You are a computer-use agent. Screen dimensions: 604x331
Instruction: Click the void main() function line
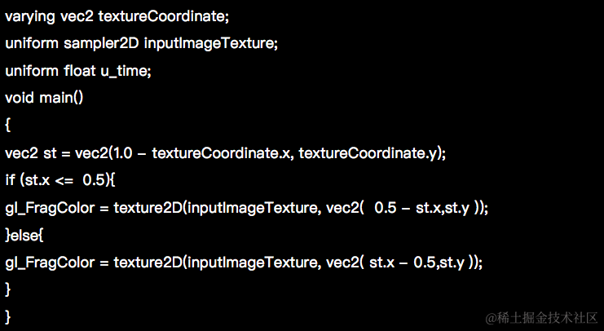(x=44, y=98)
